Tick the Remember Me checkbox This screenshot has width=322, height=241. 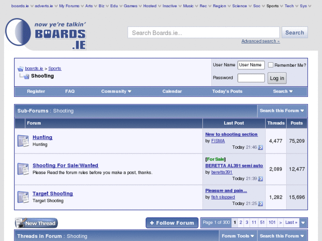(x=271, y=65)
